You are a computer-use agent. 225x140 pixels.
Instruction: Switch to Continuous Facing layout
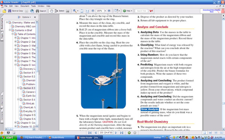[x=216, y=133]
